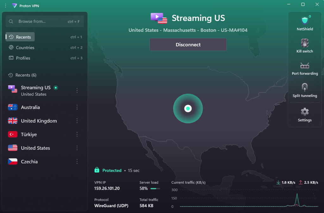
Task: Open options menu for Australia
Action: pos(77,107)
